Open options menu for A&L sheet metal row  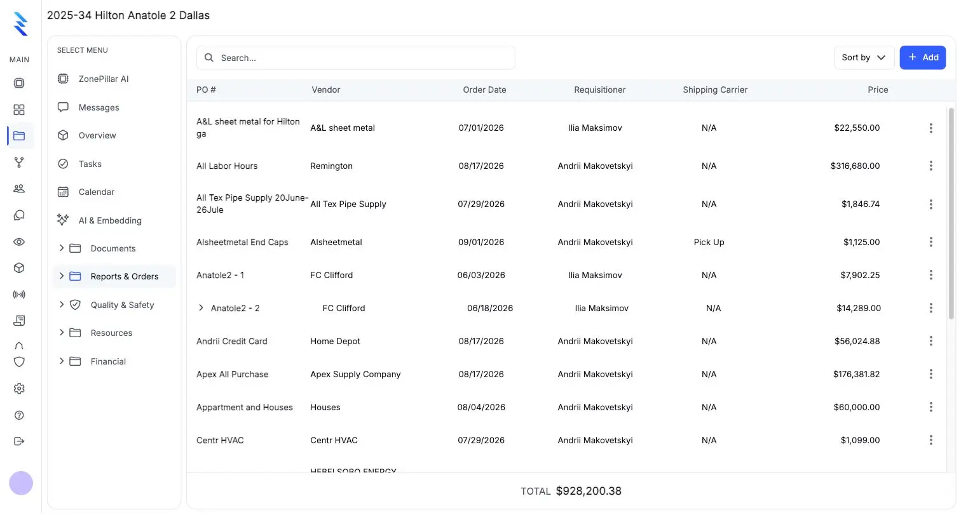tap(930, 128)
